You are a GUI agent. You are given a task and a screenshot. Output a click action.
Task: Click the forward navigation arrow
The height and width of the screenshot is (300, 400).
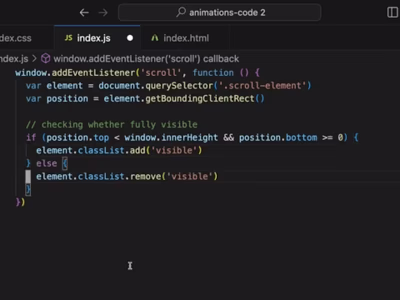103,12
